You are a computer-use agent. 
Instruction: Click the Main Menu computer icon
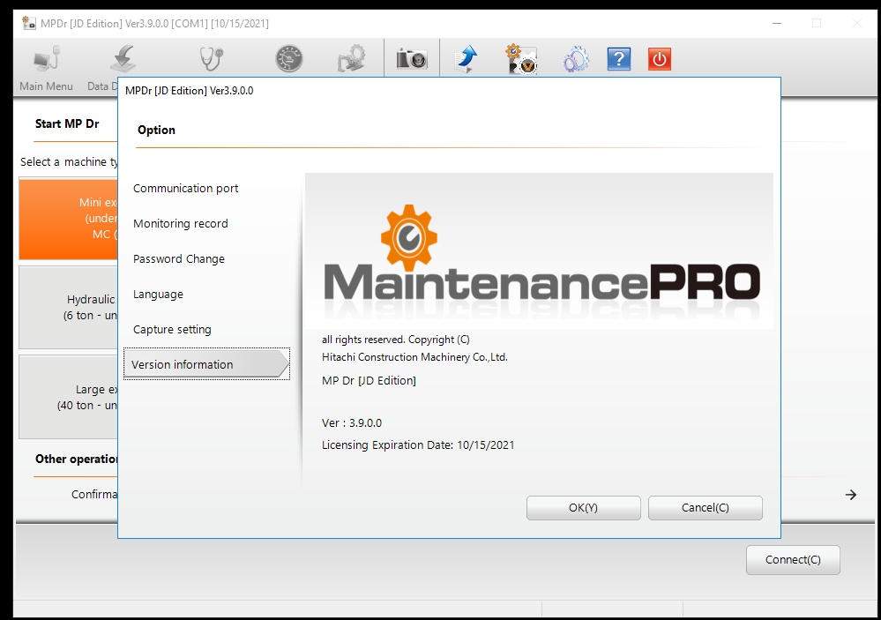click(x=46, y=58)
